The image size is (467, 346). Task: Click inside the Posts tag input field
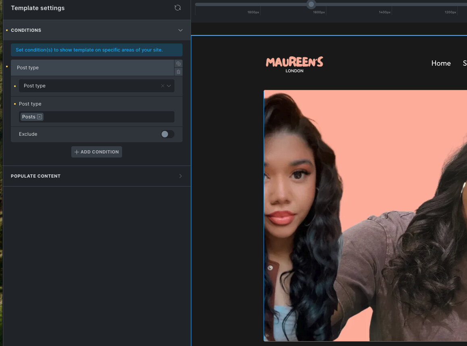[x=96, y=117]
